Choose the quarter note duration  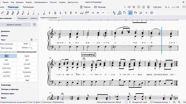(x=28, y=13)
